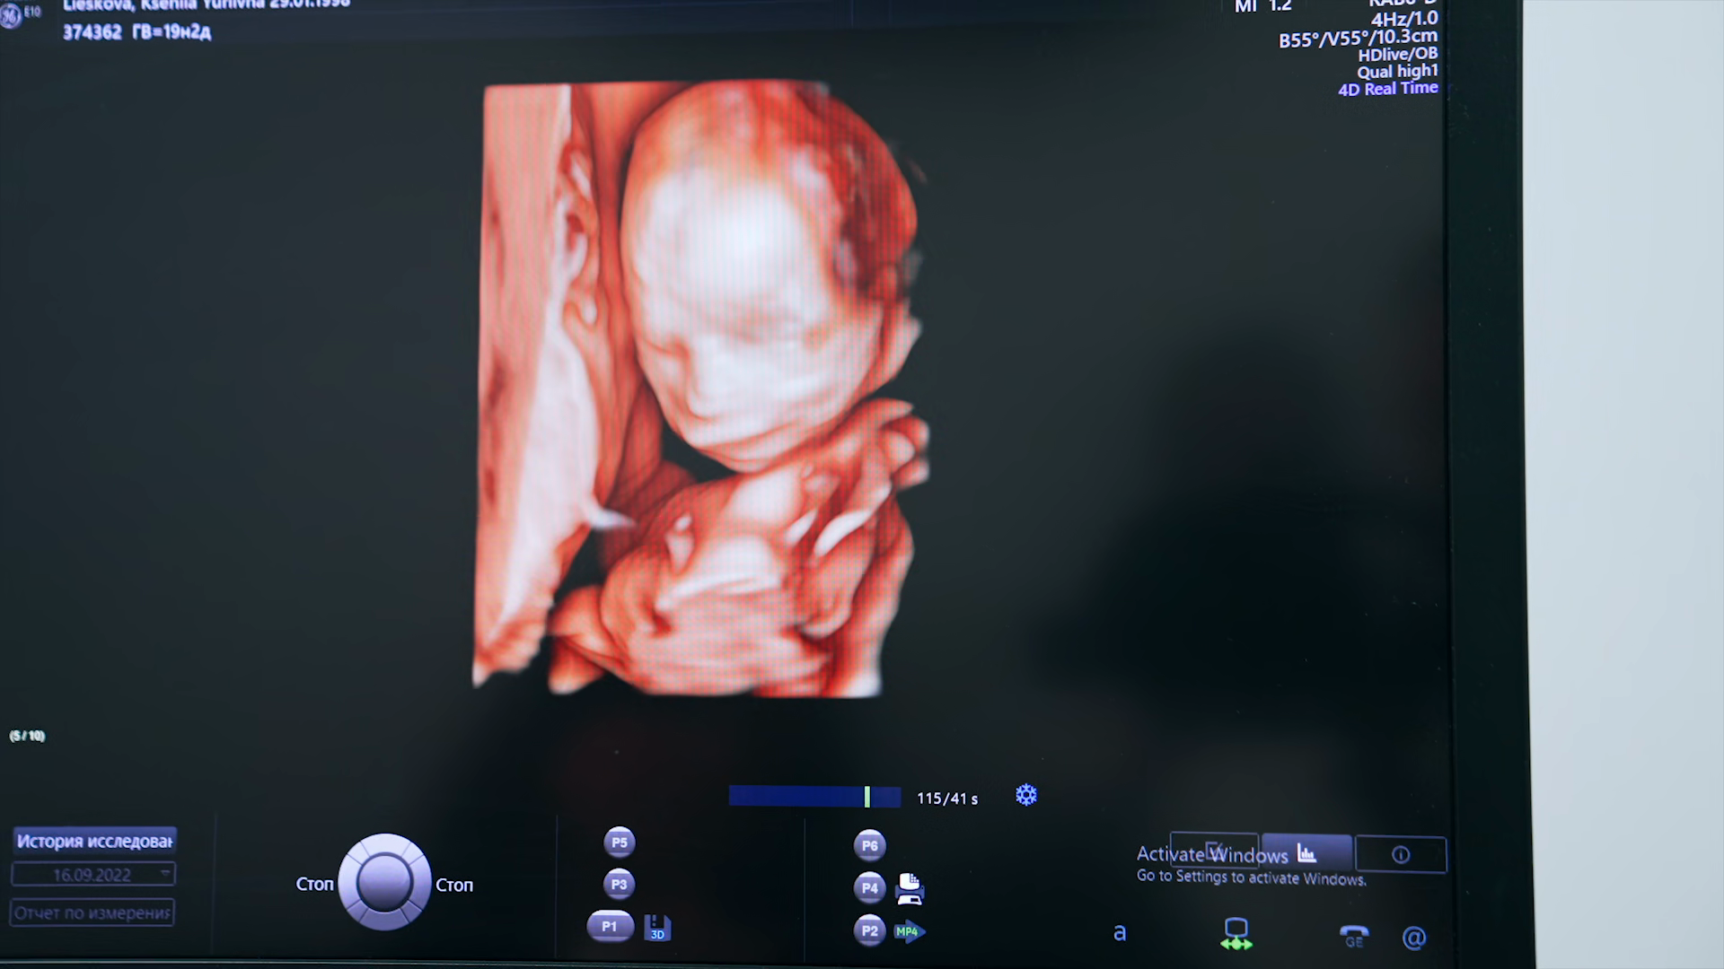Click the @ email icon
Image resolution: width=1724 pixels, height=969 pixels.
pyautogui.click(x=1414, y=938)
